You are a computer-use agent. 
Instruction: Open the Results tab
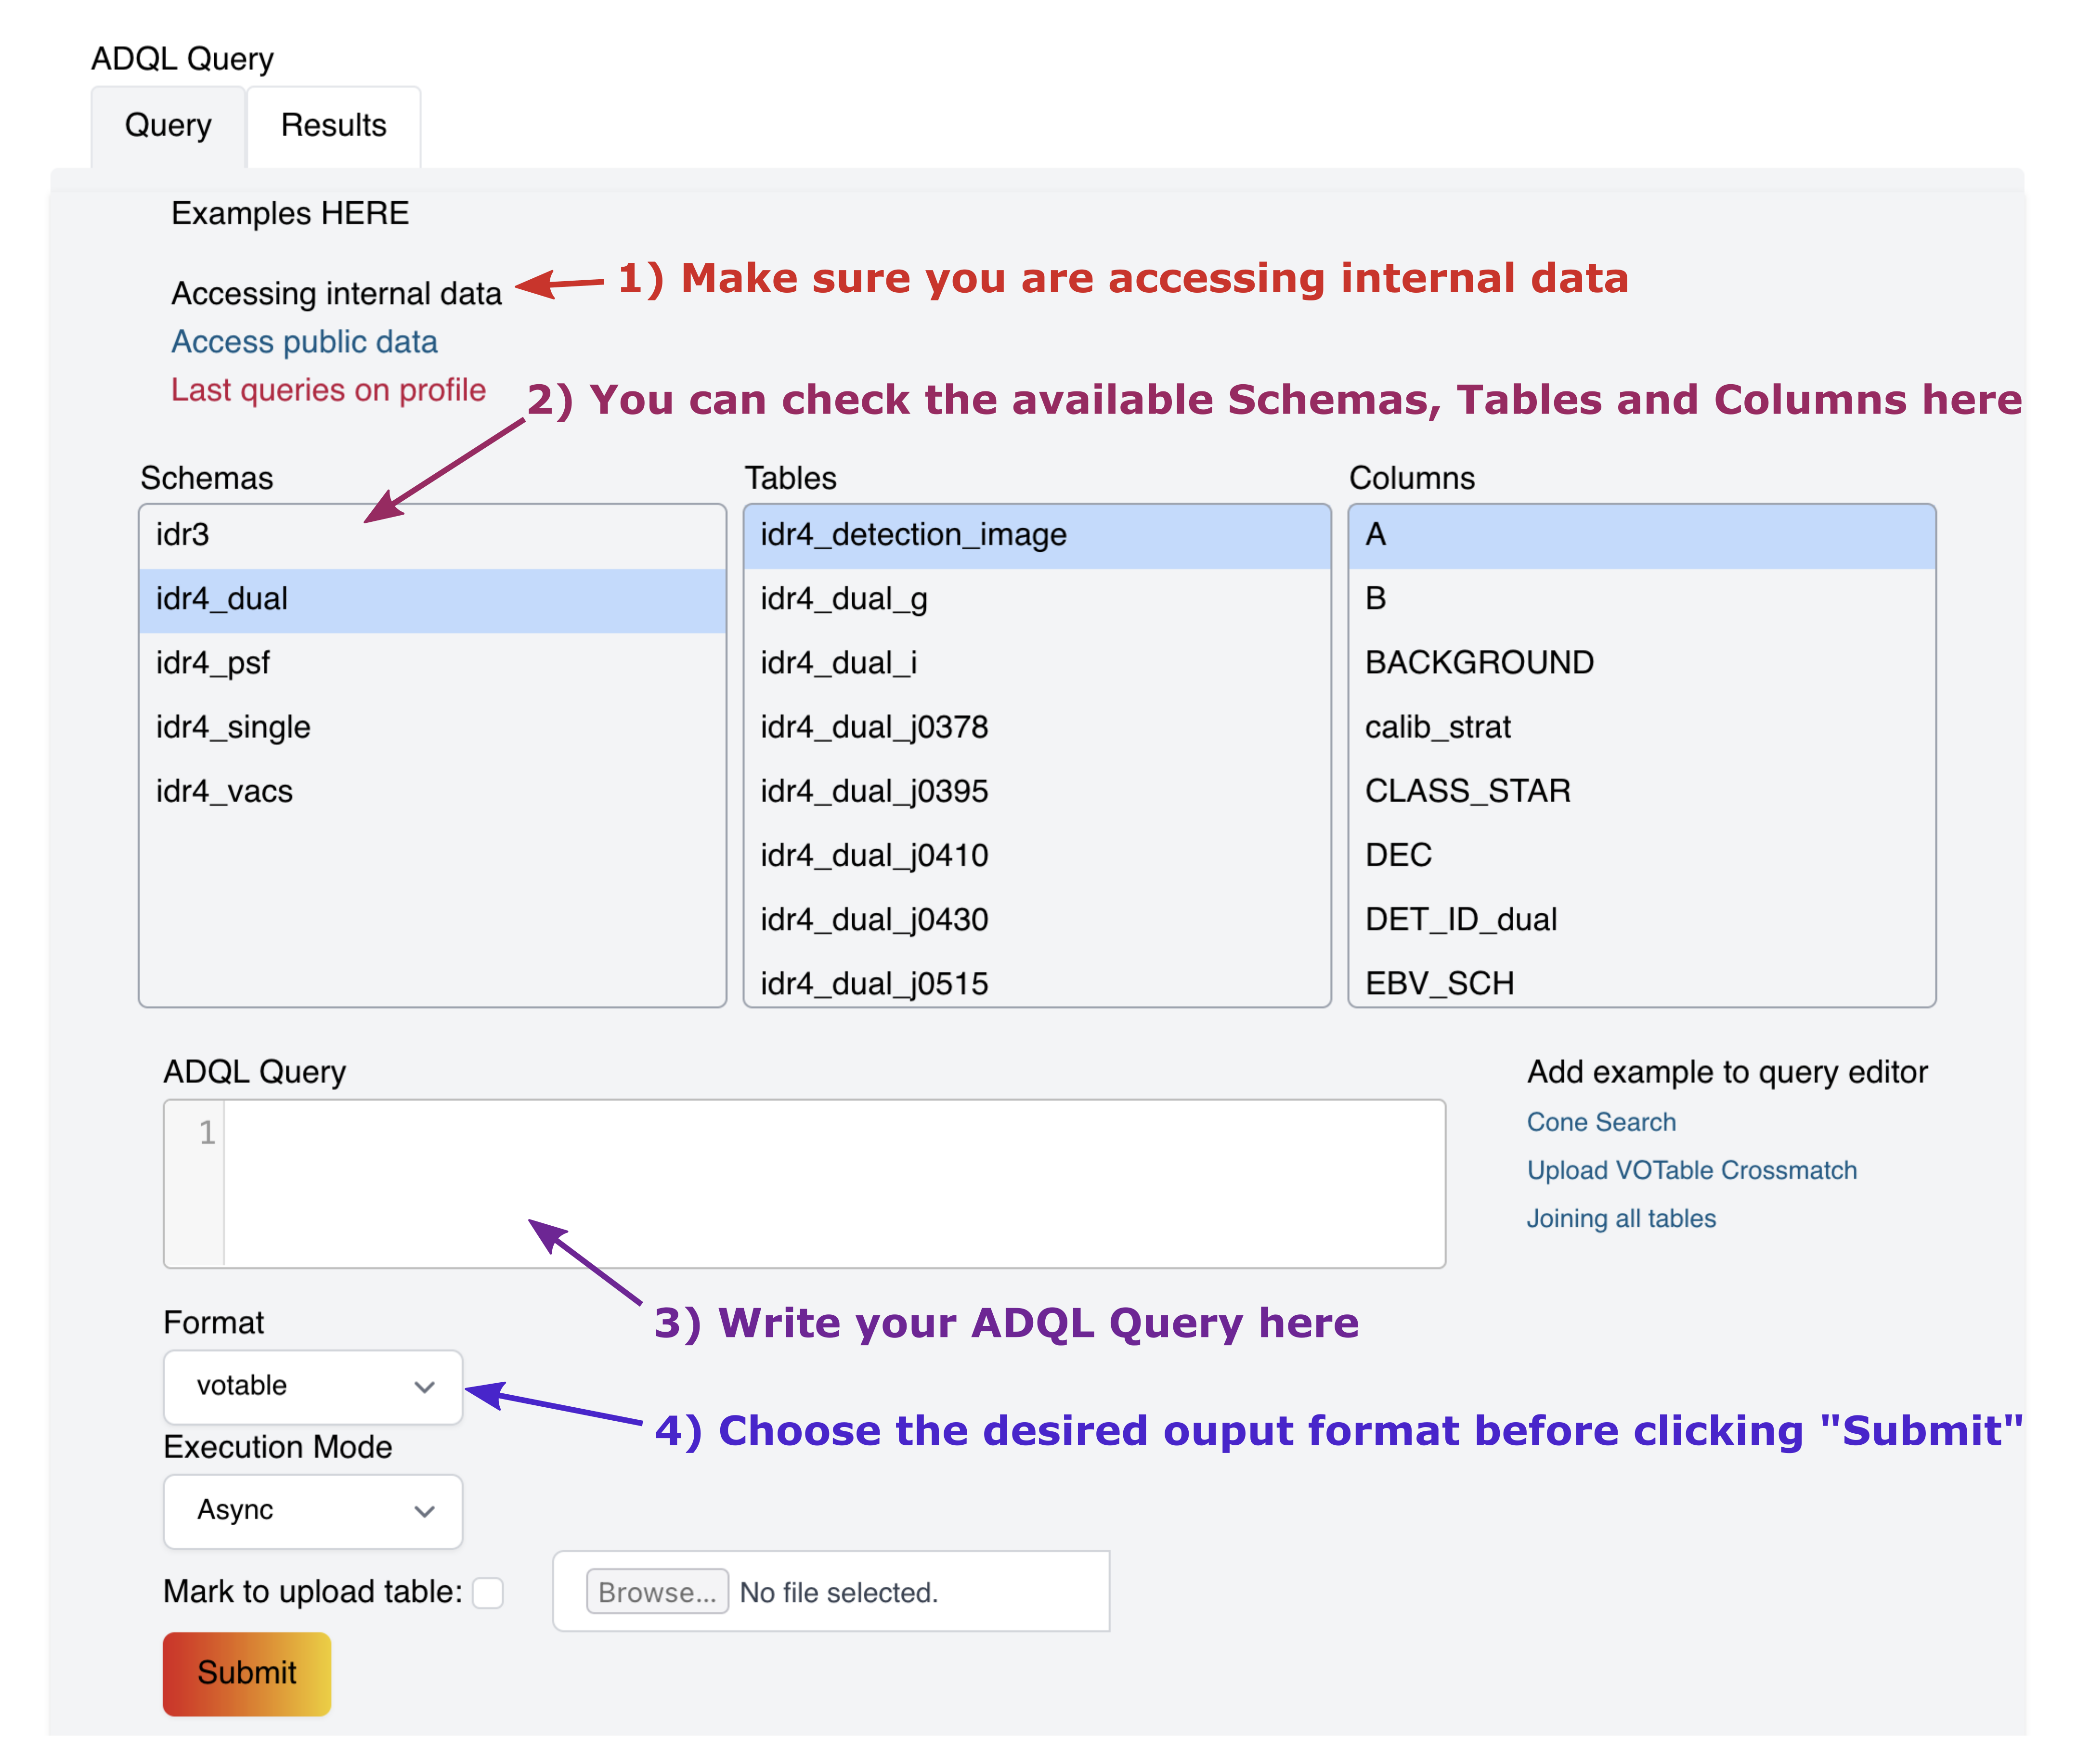click(333, 126)
